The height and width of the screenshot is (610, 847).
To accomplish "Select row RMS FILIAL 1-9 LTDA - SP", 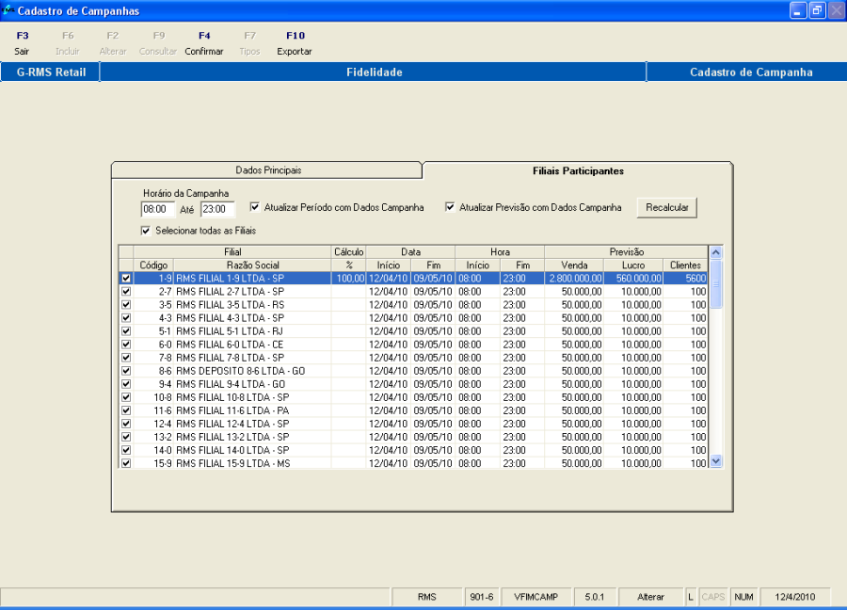I will tap(413, 279).
